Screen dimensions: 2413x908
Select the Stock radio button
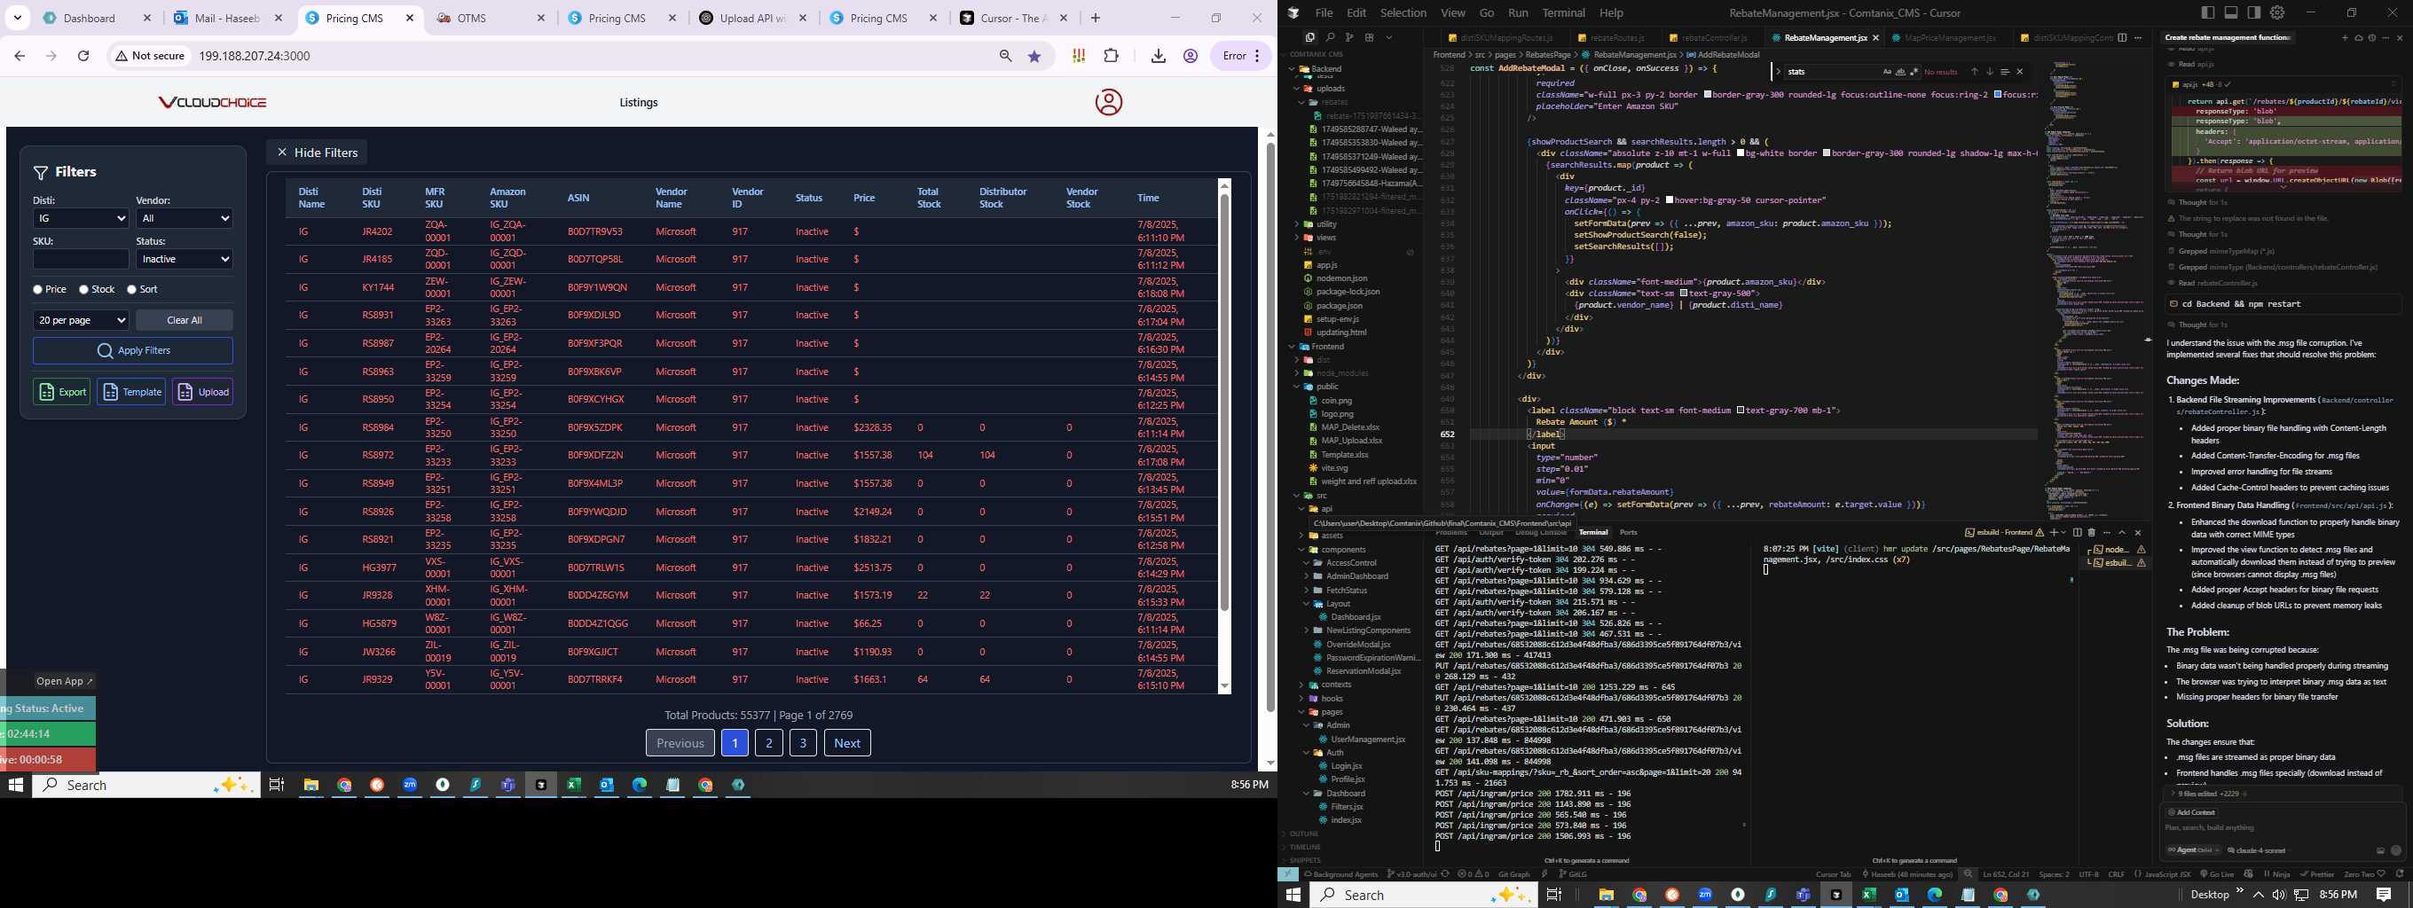[x=83, y=289]
